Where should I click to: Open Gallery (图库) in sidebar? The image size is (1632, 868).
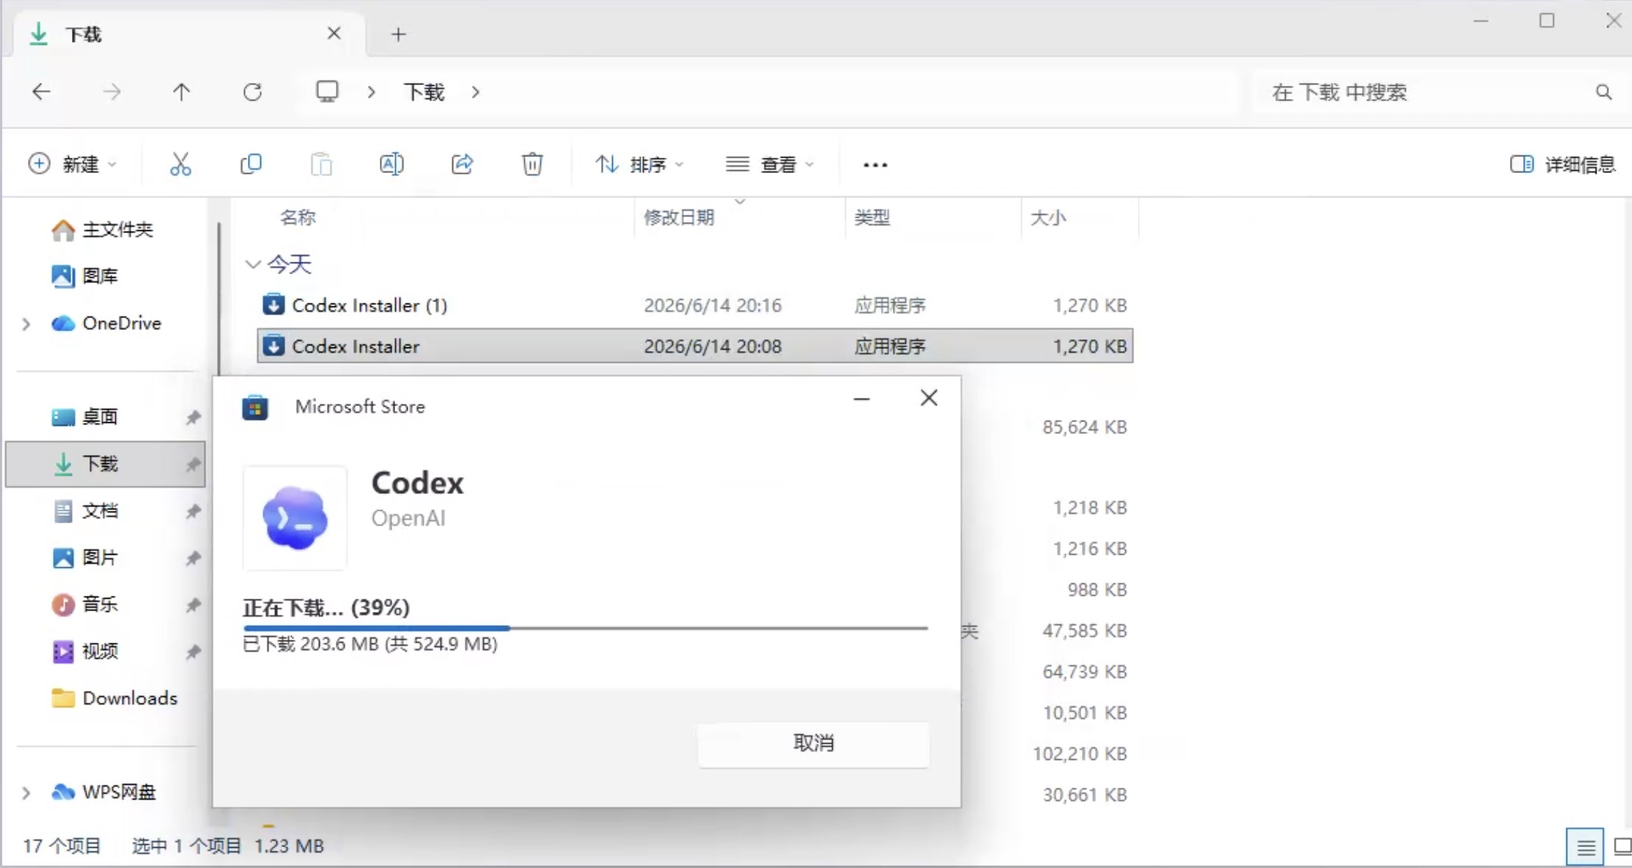point(85,276)
